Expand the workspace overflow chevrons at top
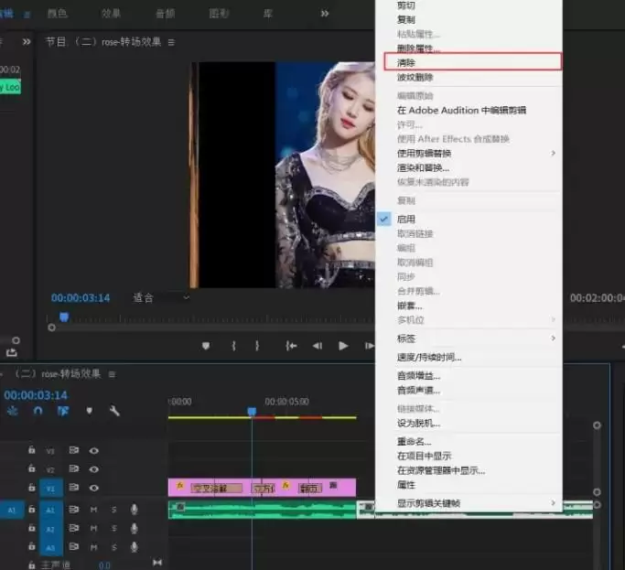The image size is (625, 570). 324,14
